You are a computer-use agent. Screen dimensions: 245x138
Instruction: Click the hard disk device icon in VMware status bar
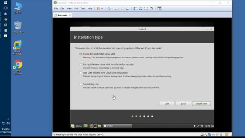(x=202, y=135)
